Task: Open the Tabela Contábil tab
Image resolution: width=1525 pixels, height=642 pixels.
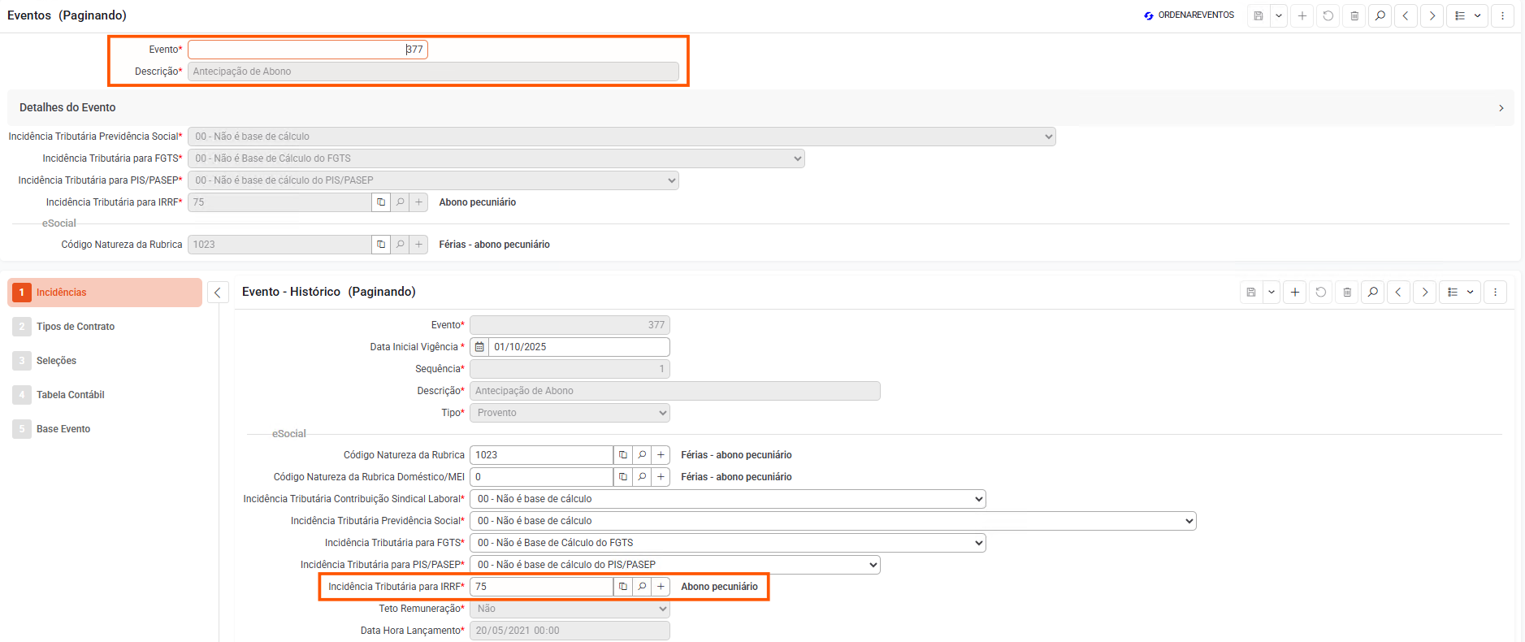Action: 71,395
